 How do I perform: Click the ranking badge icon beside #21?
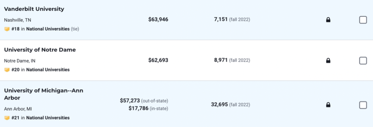[7, 118]
